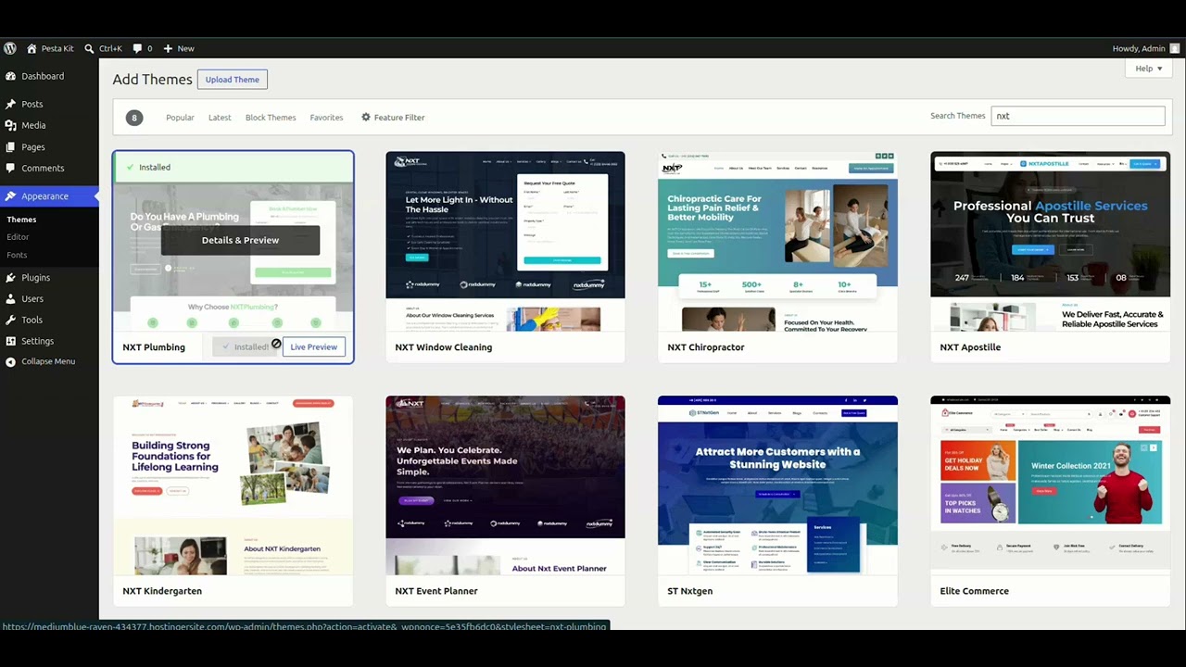Image resolution: width=1186 pixels, height=667 pixels.
Task: Click the disabled Installed button
Action: (246, 346)
